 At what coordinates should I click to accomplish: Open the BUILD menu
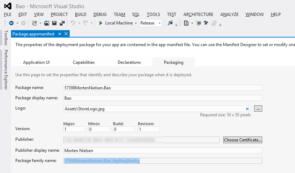pyautogui.click(x=81, y=15)
